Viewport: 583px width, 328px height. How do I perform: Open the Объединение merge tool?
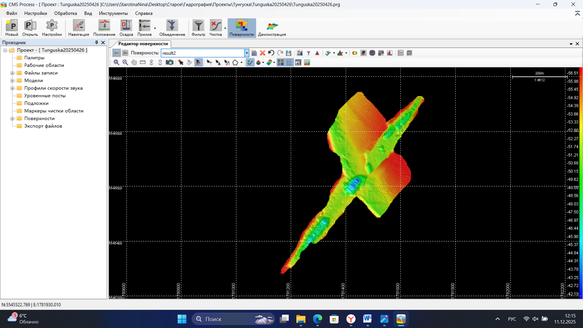click(172, 28)
